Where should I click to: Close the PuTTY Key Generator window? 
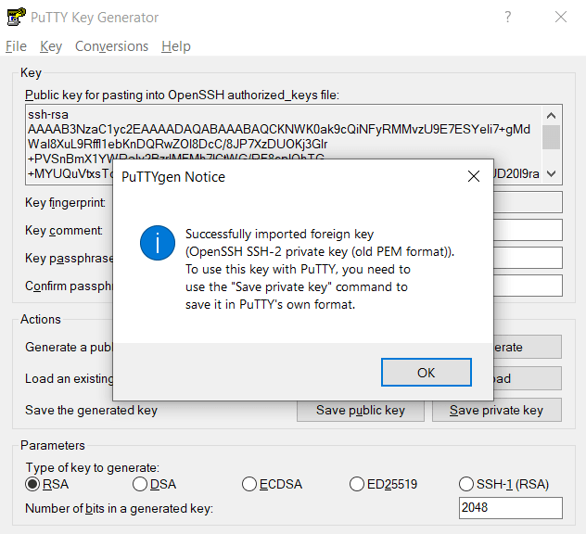coord(561,17)
